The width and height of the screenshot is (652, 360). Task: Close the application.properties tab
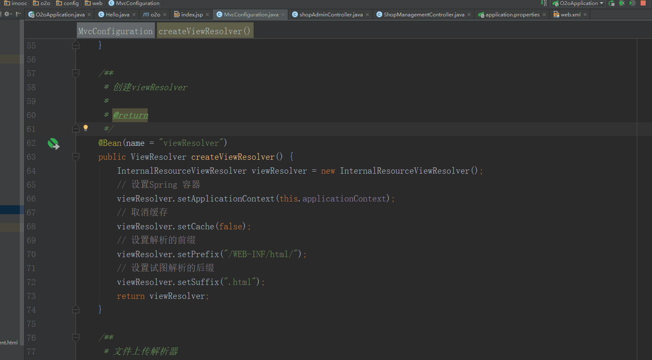click(x=544, y=14)
